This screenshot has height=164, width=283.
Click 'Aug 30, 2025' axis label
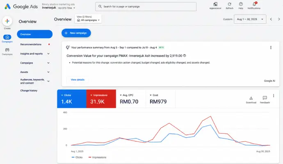point(263,151)
